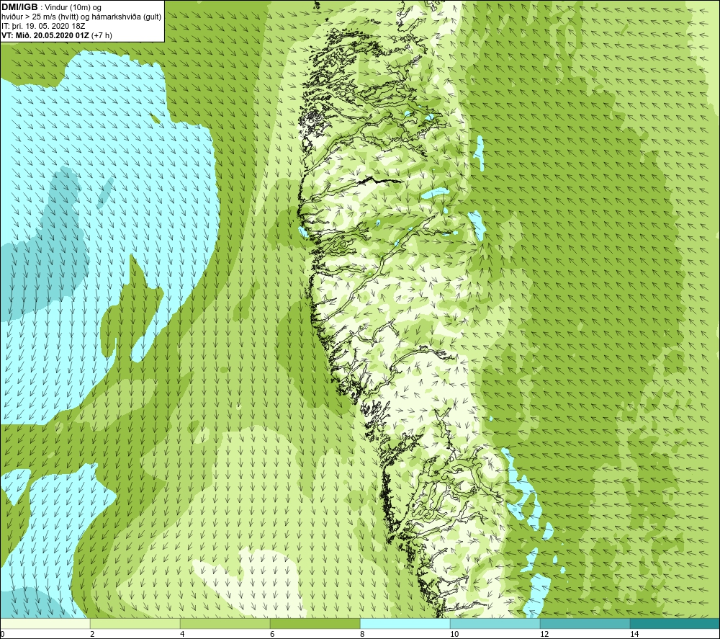The width and height of the screenshot is (720, 639).
Task: Click the 'DMI/IGB' title text
Action: pyautogui.click(x=19, y=7)
